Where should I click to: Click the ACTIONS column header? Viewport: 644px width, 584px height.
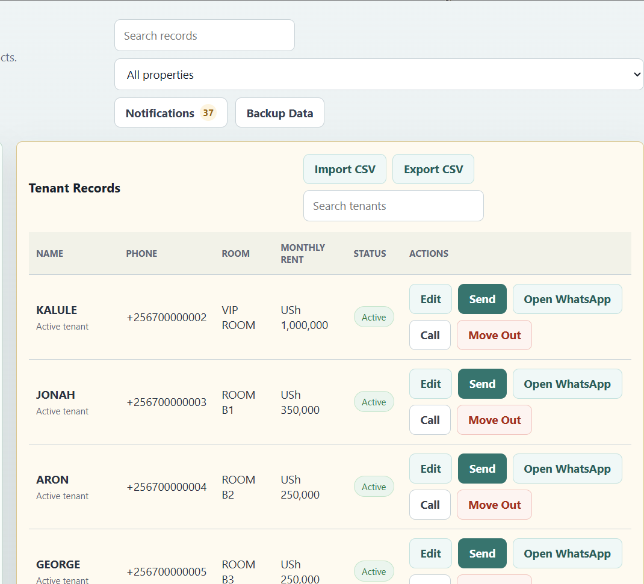[429, 253]
